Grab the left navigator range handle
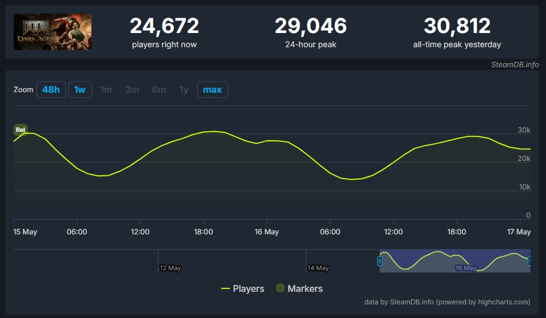The image size is (546, 318). (380, 261)
